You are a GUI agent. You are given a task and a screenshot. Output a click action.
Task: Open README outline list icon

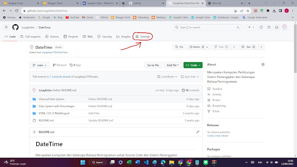34,132
